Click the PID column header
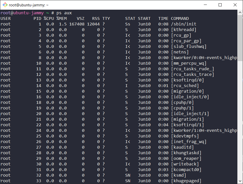243x184 pixels. (37, 18)
